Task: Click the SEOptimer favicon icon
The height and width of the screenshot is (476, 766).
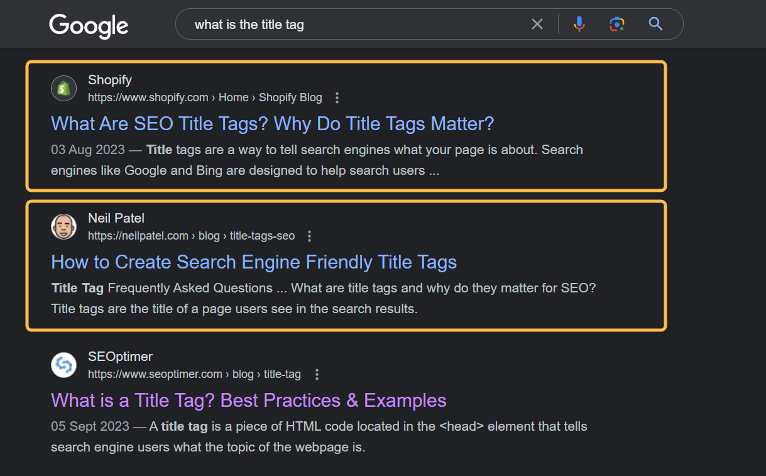Action: [x=63, y=365]
